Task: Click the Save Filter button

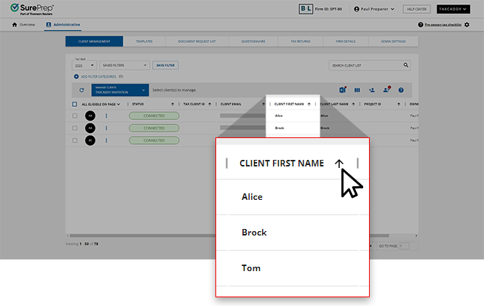Action: [x=165, y=65]
